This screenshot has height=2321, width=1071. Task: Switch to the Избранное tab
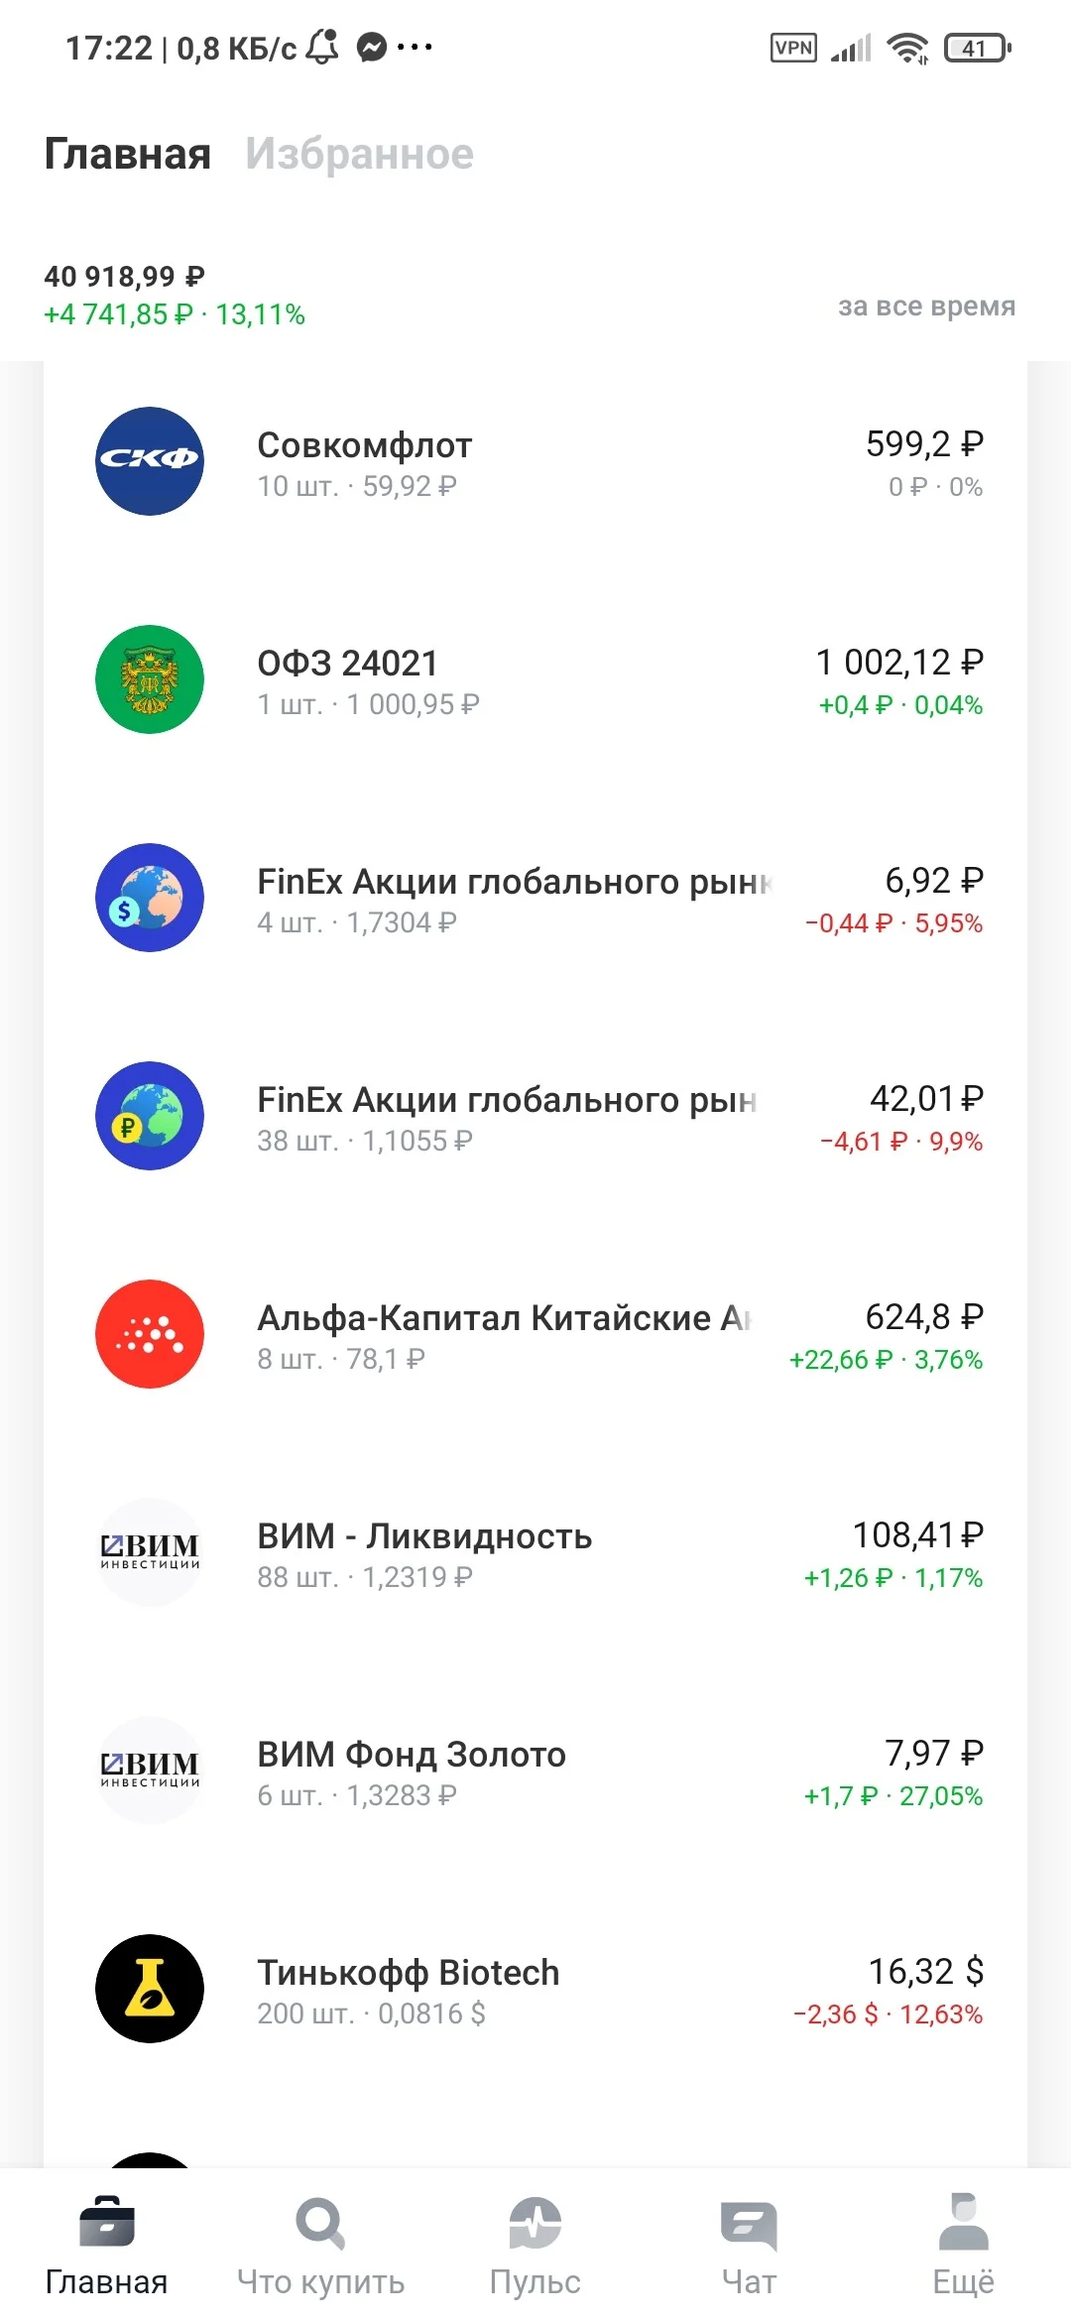click(x=359, y=154)
